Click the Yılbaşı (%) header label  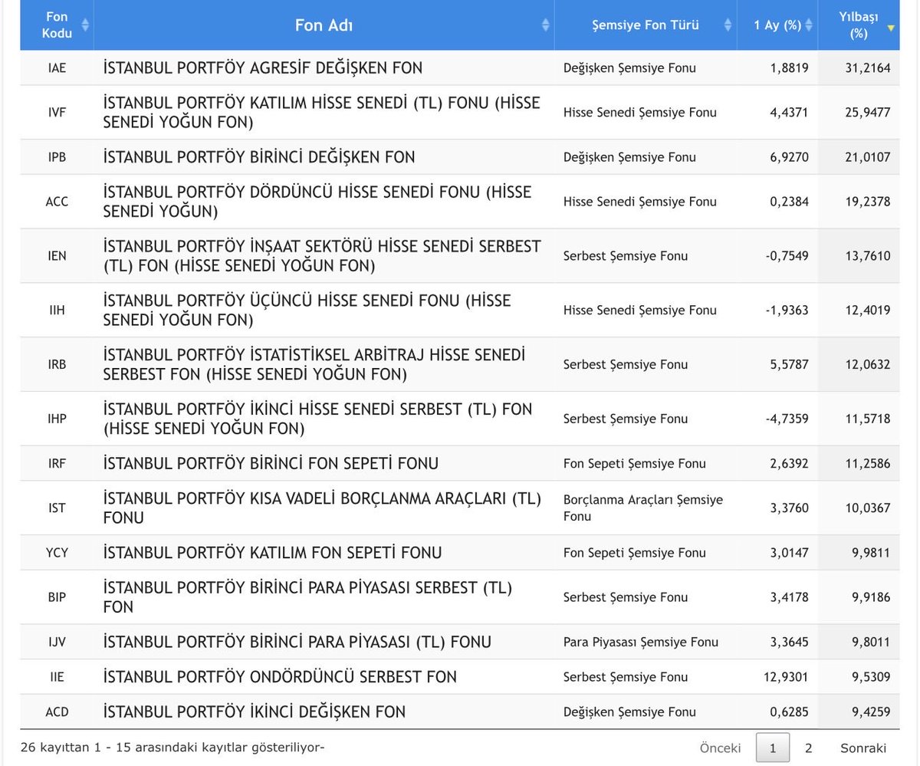pos(858,25)
